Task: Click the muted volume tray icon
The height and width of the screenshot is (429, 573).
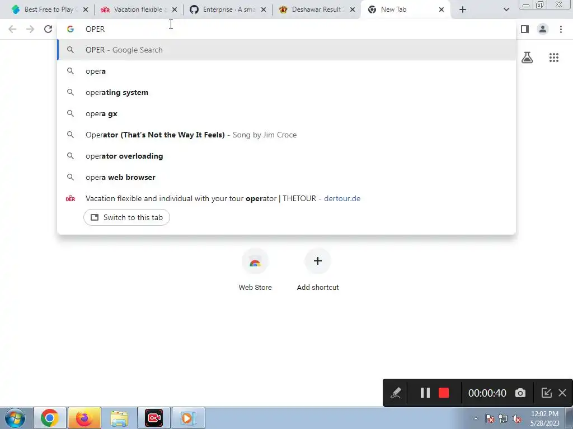Action: pos(516,418)
